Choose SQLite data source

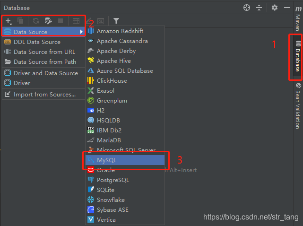pyautogui.click(x=125, y=190)
